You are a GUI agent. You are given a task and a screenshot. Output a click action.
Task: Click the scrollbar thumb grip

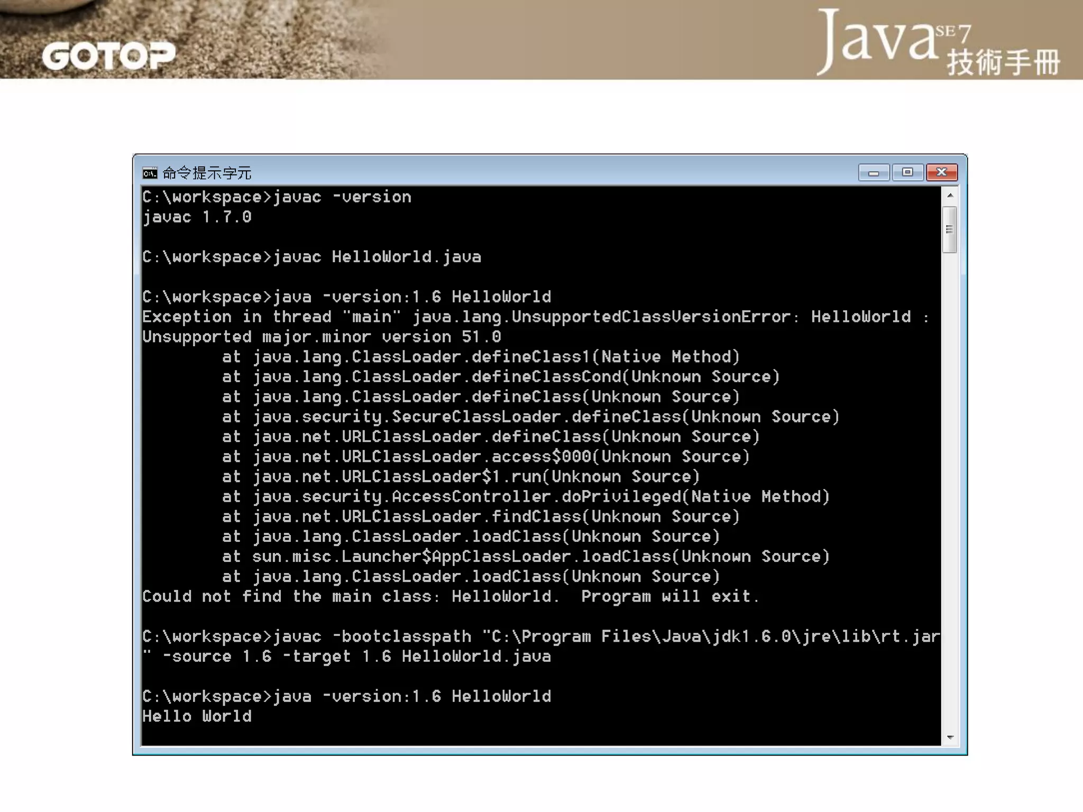(x=949, y=229)
